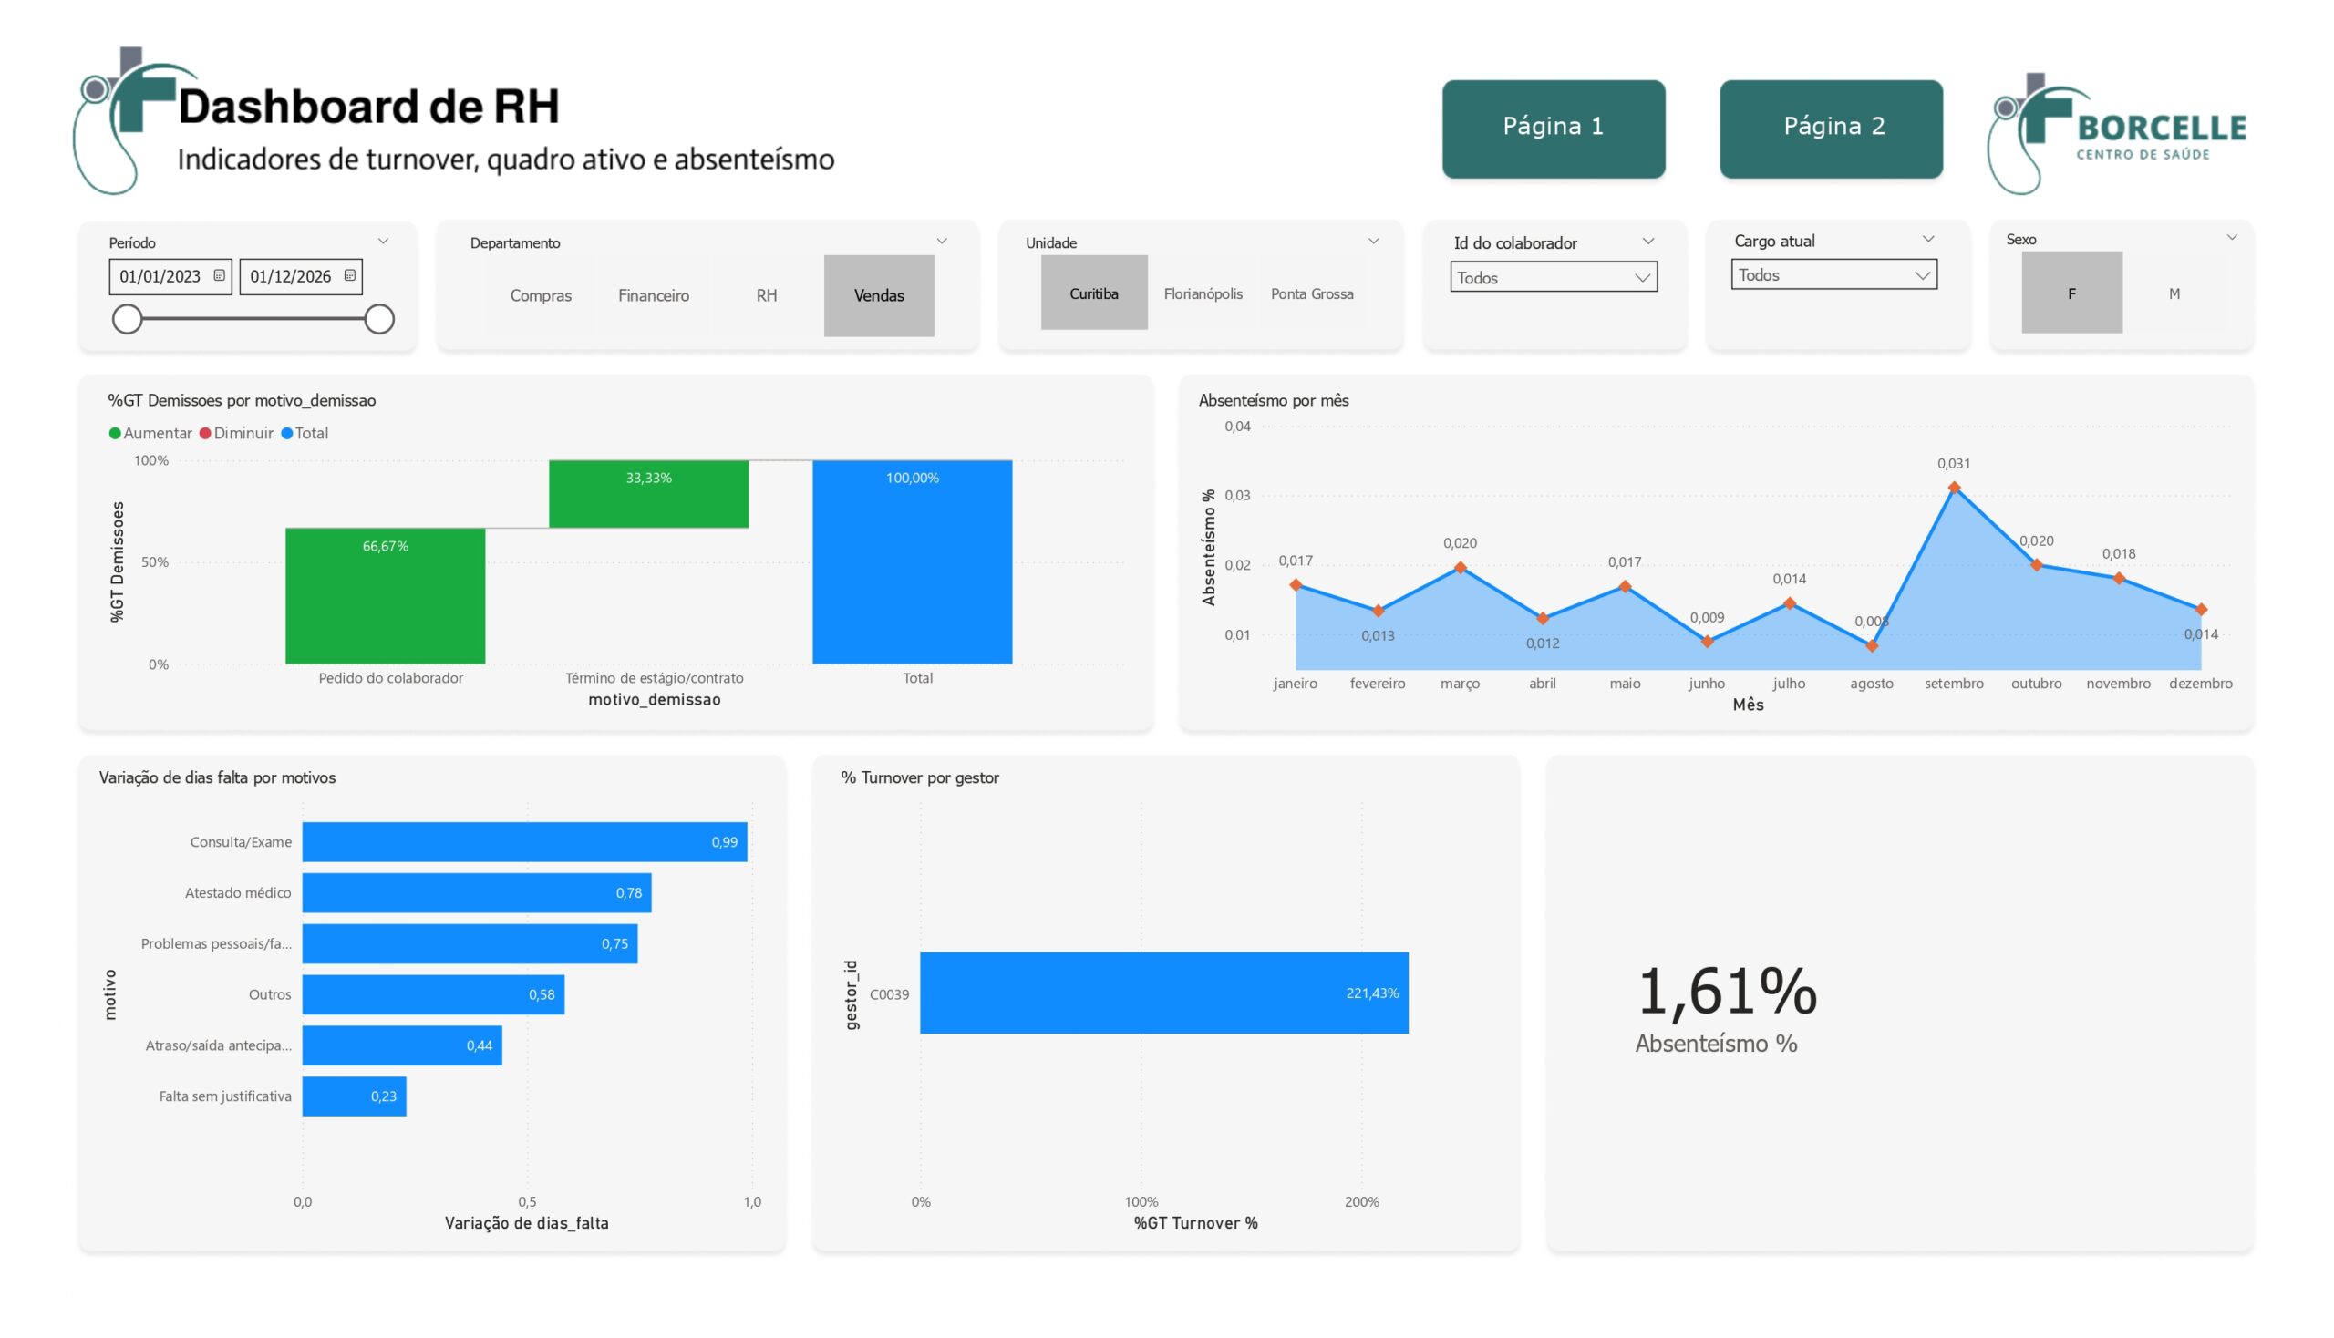Image resolution: width=2334 pixels, height=1338 pixels.
Task: Open start date calendar picker icon
Action: pyautogui.click(x=219, y=275)
